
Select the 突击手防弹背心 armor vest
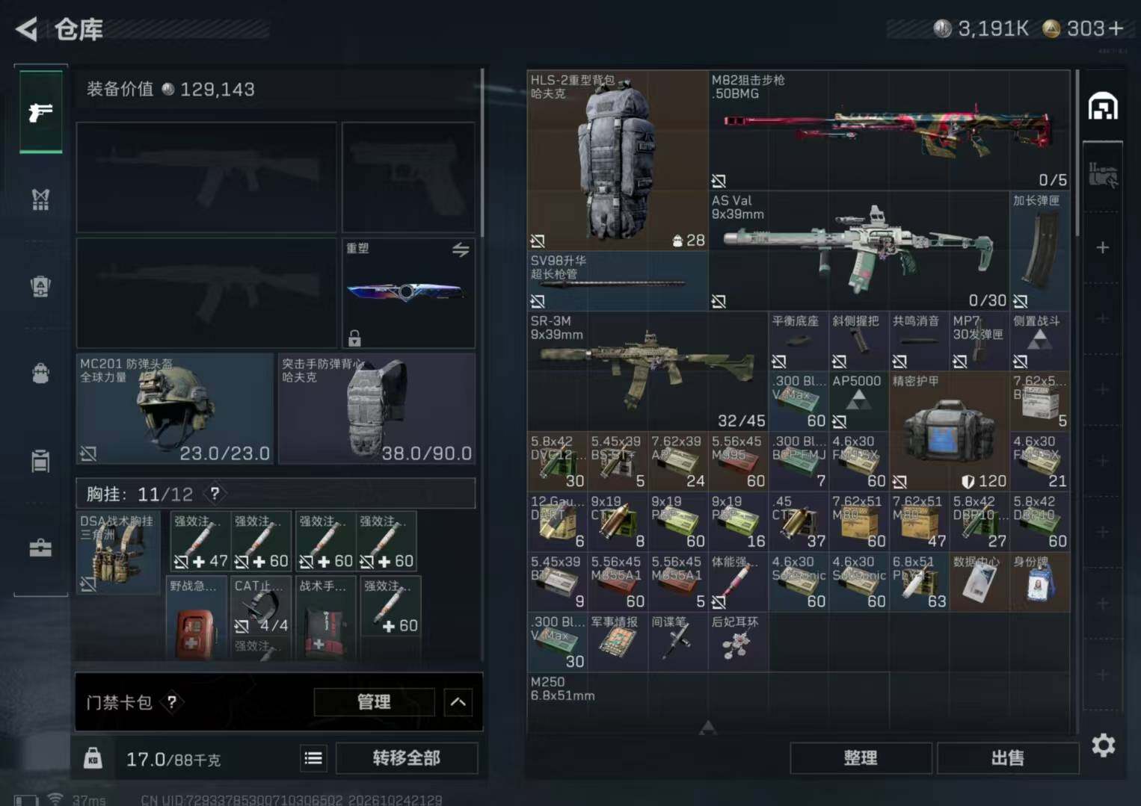point(377,409)
